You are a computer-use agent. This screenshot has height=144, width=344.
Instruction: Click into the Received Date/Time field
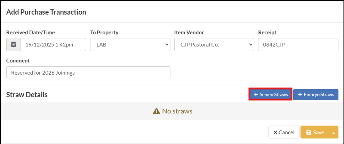53,44
